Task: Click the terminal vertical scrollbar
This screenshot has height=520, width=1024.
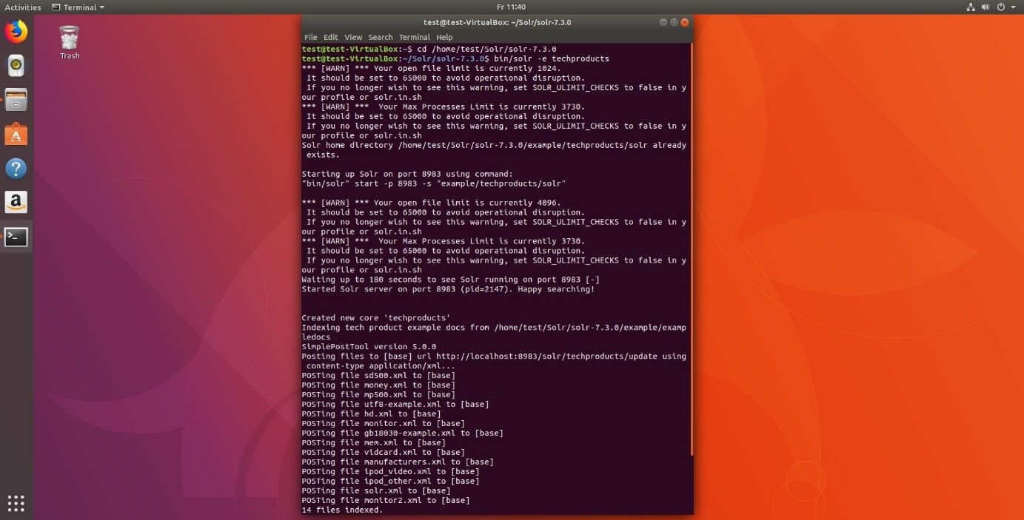Action: pos(692,249)
